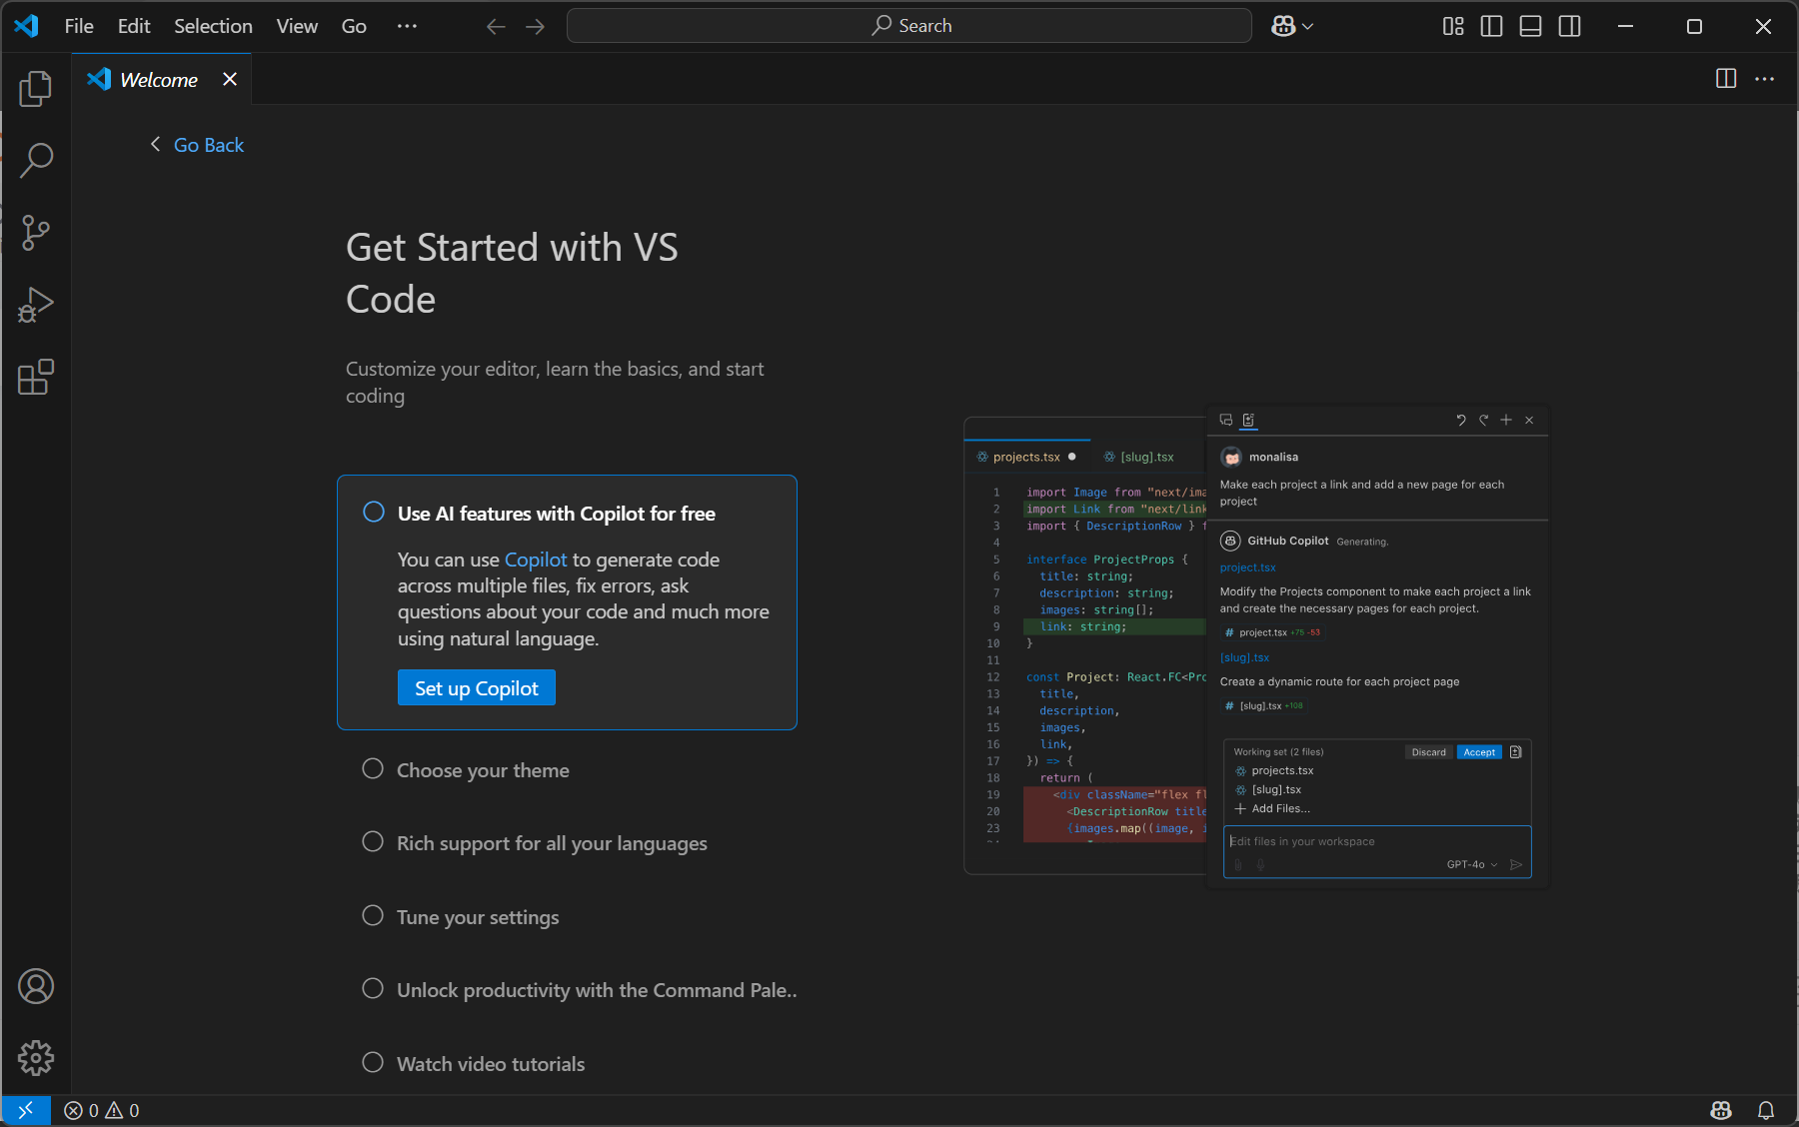The width and height of the screenshot is (1799, 1127).
Task: Click the remote window indicator in status bar
Action: (26, 1110)
